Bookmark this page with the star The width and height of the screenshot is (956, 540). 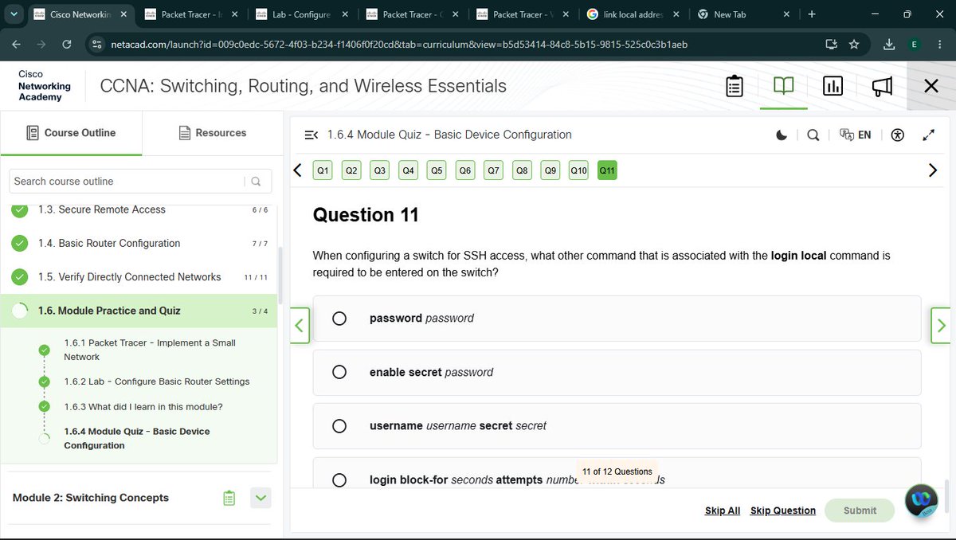pyautogui.click(x=854, y=45)
